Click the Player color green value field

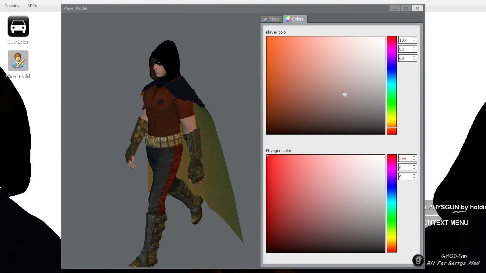click(x=405, y=49)
